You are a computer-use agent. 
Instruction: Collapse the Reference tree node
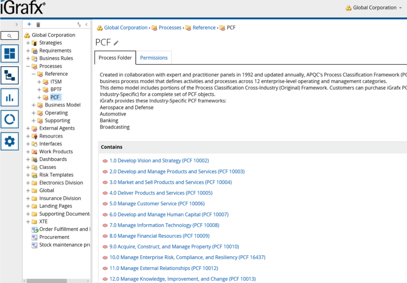(33, 74)
